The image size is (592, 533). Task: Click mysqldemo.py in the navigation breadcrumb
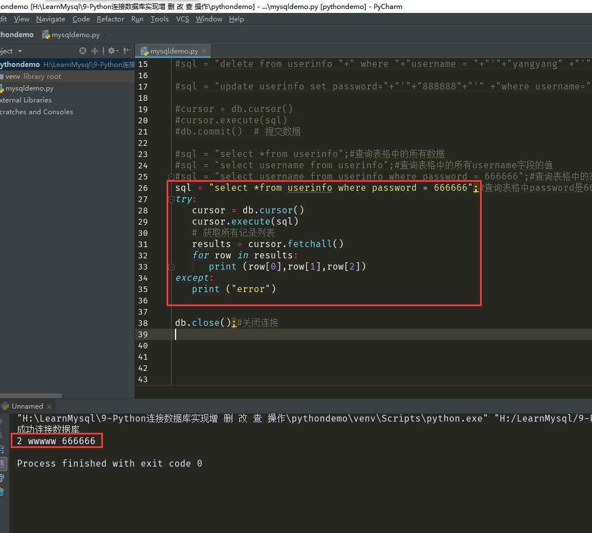point(71,35)
